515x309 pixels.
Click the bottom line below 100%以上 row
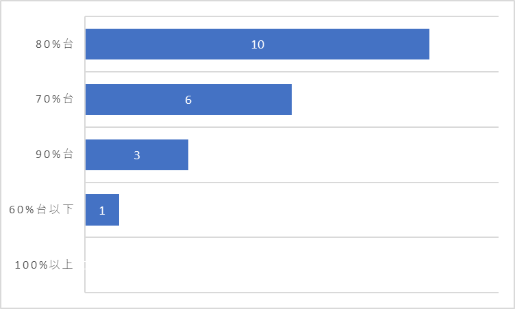coord(292,293)
